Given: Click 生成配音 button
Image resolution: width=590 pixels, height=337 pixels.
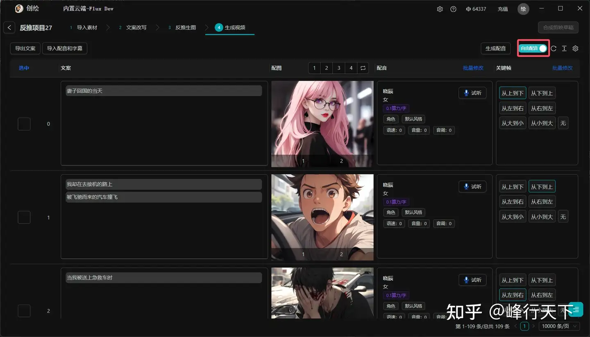Looking at the screenshot, I should click(x=496, y=48).
